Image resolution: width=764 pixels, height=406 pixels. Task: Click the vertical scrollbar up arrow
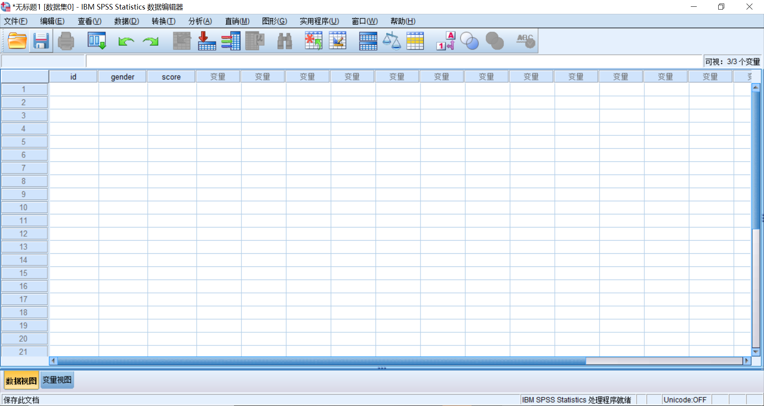tap(756, 87)
